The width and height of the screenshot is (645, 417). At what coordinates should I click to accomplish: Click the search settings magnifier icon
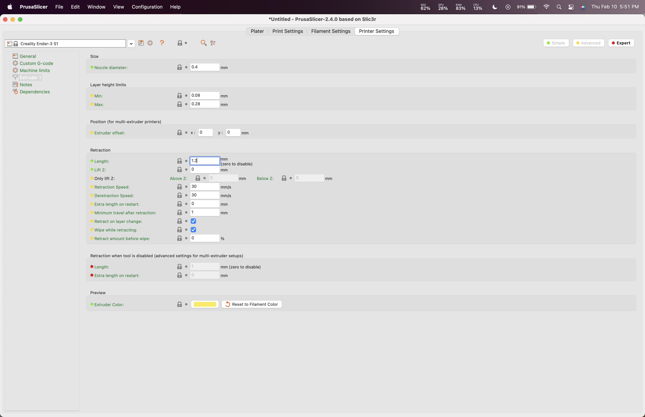(204, 43)
